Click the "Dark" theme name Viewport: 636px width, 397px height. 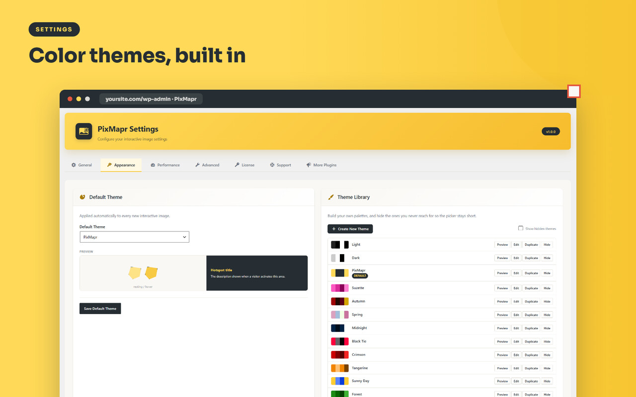[x=356, y=258]
